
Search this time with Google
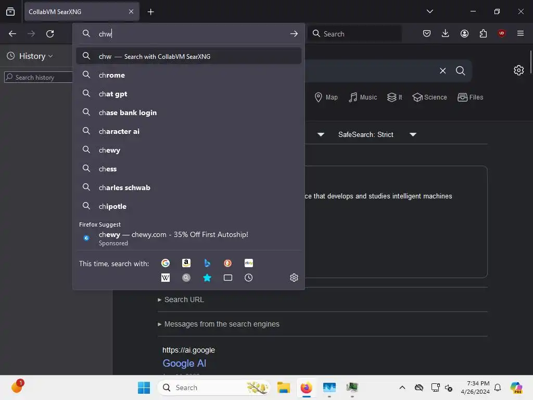click(x=166, y=263)
